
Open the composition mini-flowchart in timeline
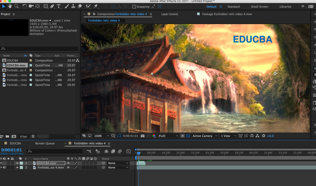(89, 151)
